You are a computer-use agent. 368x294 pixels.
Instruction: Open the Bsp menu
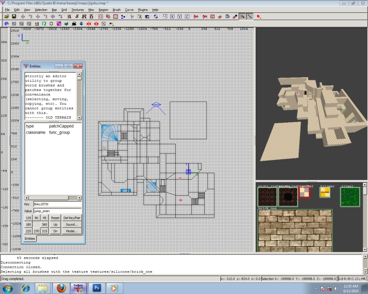[54, 10]
